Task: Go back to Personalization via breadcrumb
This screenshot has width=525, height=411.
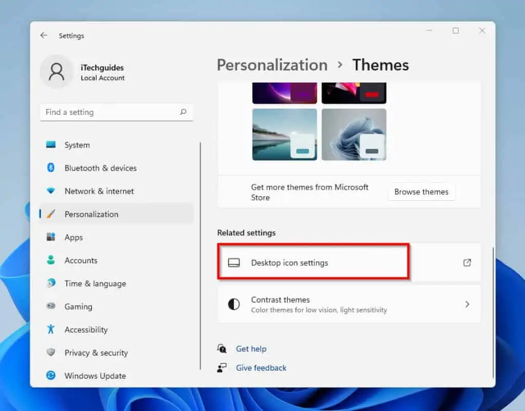Action: click(272, 65)
